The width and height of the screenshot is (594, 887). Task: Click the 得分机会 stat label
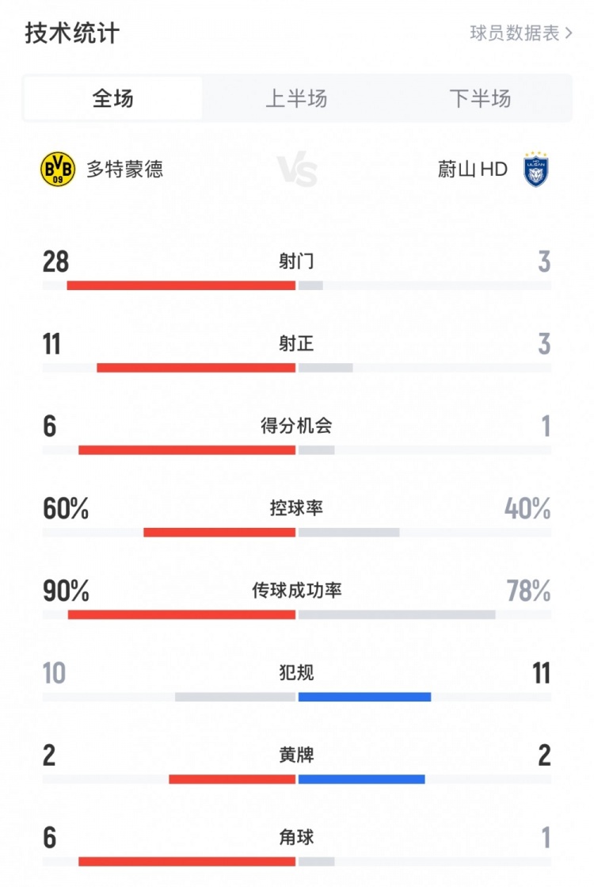296,426
